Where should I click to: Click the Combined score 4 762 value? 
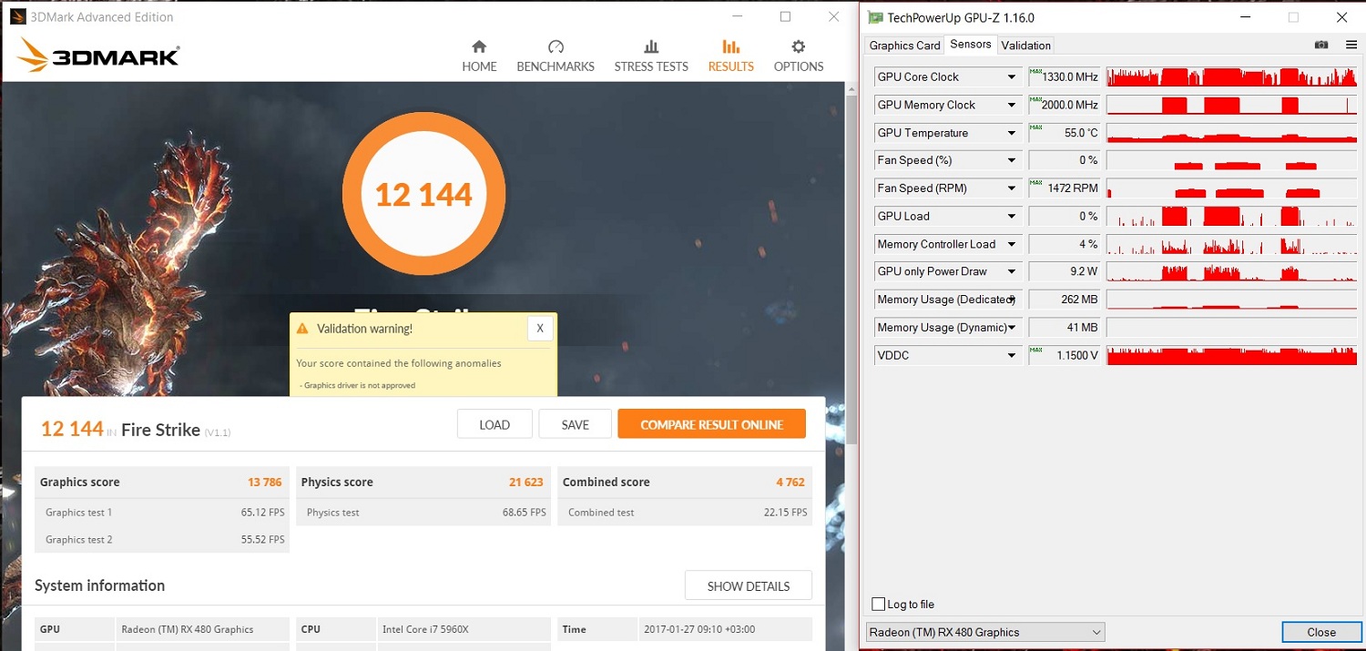[x=790, y=483]
